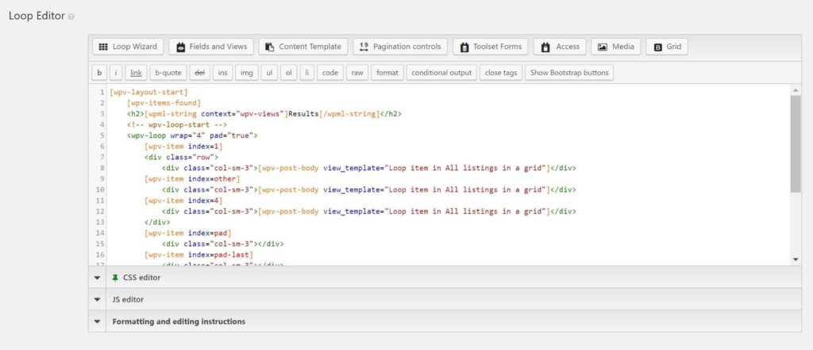Click the Loop Editor help icon

(x=71, y=17)
